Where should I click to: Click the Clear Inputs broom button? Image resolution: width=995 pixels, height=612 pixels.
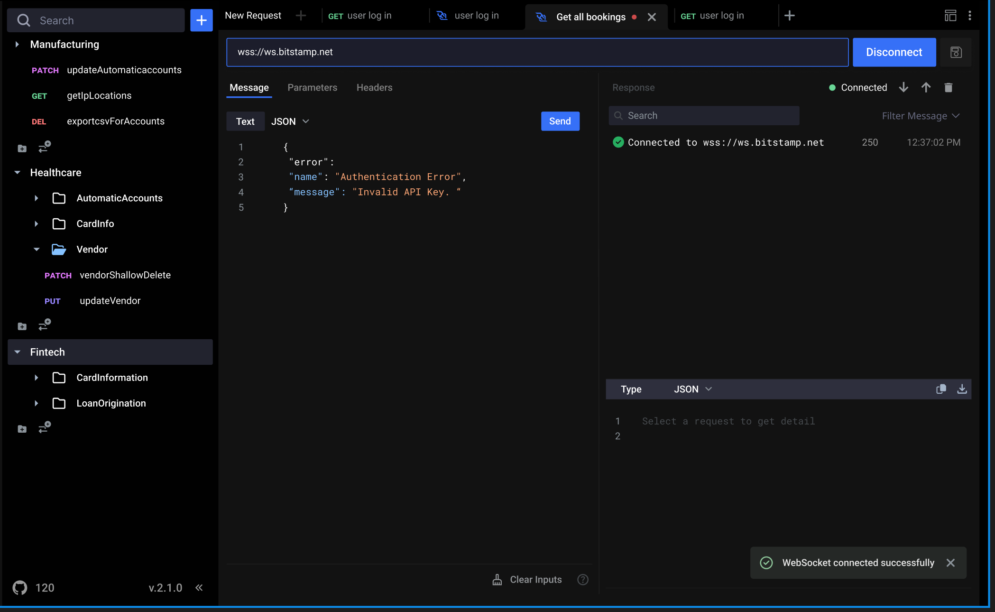pyautogui.click(x=527, y=580)
